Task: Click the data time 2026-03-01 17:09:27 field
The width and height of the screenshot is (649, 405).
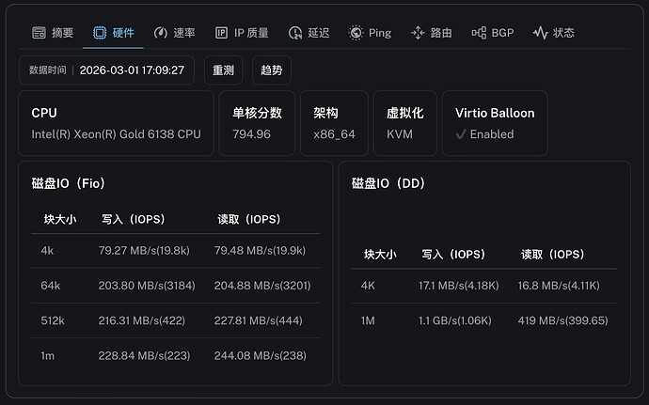Action: tap(107, 70)
